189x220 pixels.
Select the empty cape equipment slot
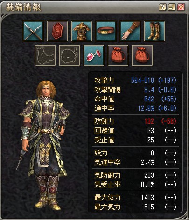(45, 55)
